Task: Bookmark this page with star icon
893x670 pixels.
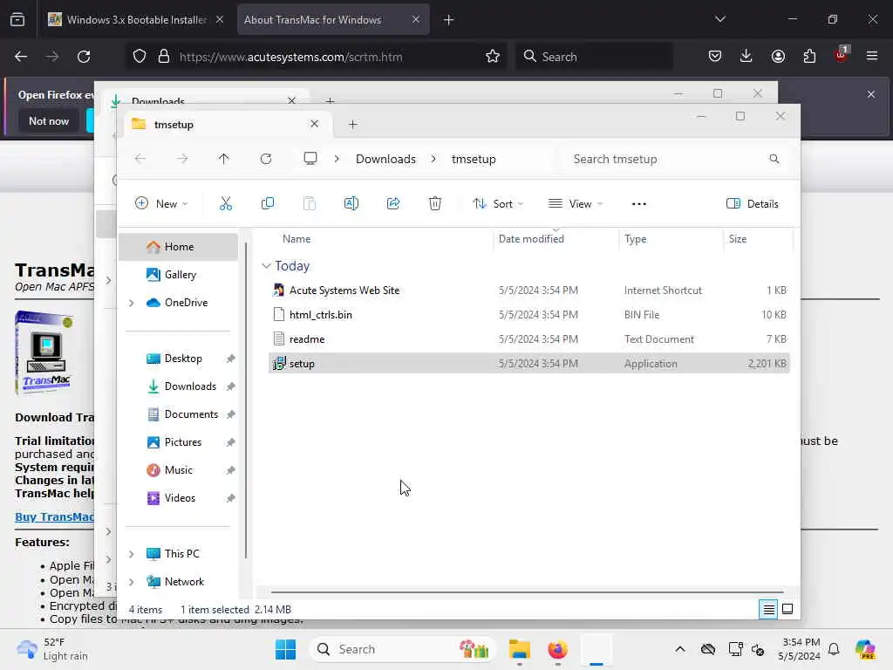Action: click(492, 56)
